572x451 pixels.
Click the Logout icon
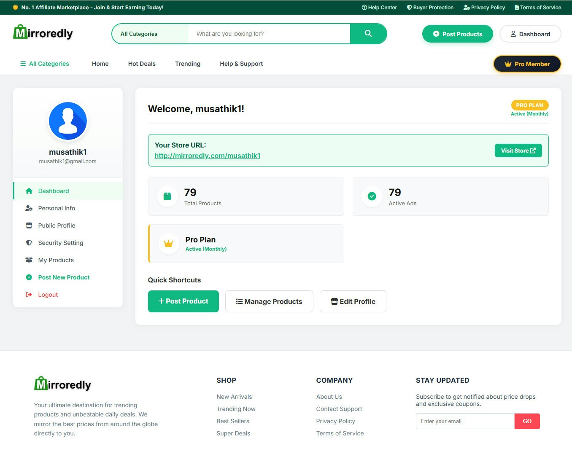29,294
